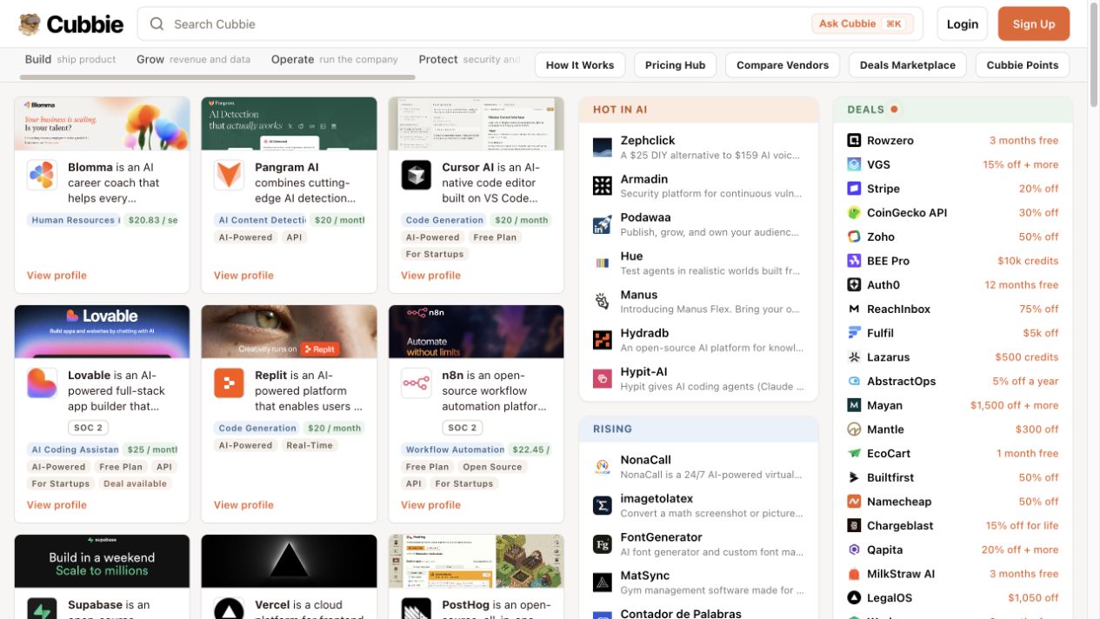Click the Replit eye banner image
The image size is (1100, 619).
point(289,331)
